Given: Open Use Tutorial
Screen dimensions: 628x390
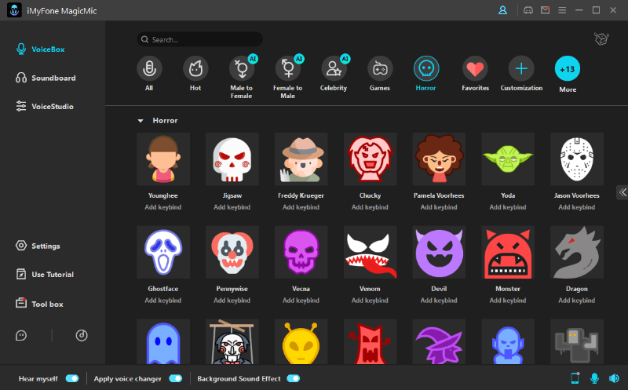Looking at the screenshot, I should point(45,275).
